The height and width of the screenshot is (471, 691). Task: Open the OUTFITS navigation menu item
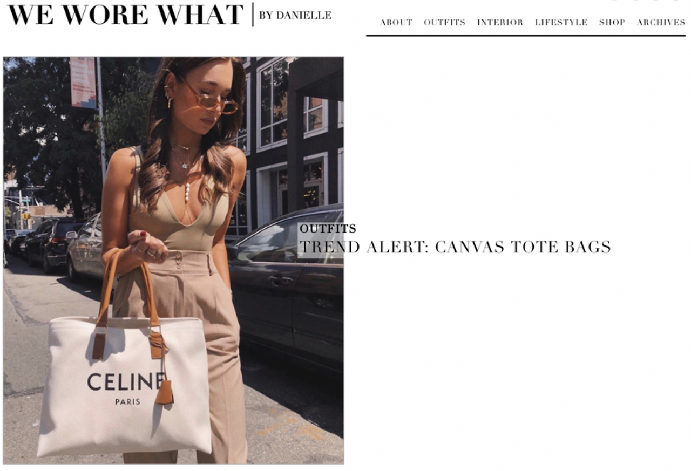(x=444, y=22)
